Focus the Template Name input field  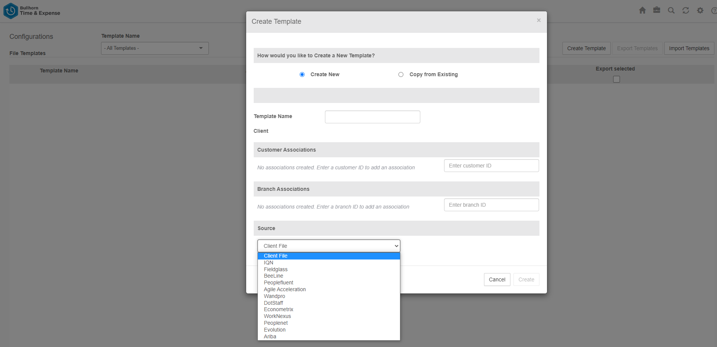[372, 117]
